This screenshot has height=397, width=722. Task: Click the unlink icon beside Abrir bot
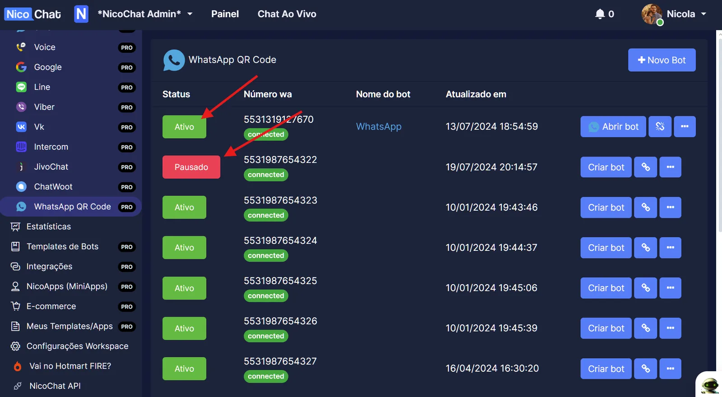tap(660, 126)
